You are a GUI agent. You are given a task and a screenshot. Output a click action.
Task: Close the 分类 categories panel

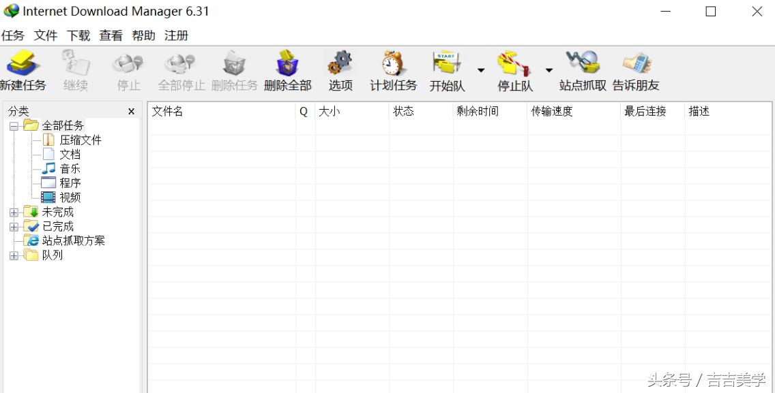(131, 112)
